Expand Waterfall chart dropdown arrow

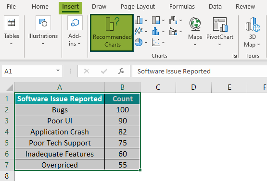point(181,20)
